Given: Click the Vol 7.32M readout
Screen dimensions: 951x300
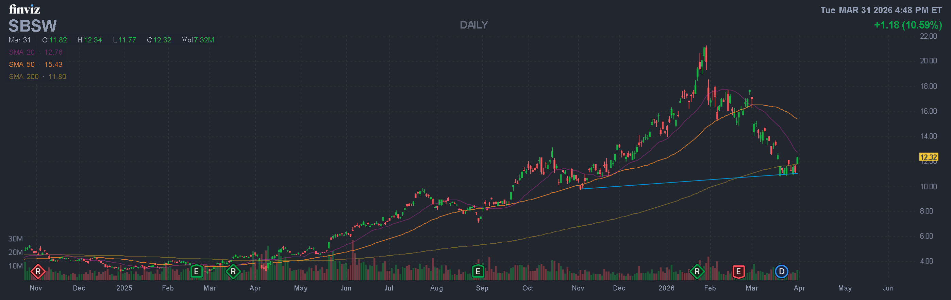Looking at the screenshot, I should 198,40.
